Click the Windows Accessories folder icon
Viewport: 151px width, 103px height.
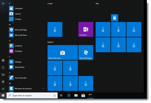pos(11,88)
